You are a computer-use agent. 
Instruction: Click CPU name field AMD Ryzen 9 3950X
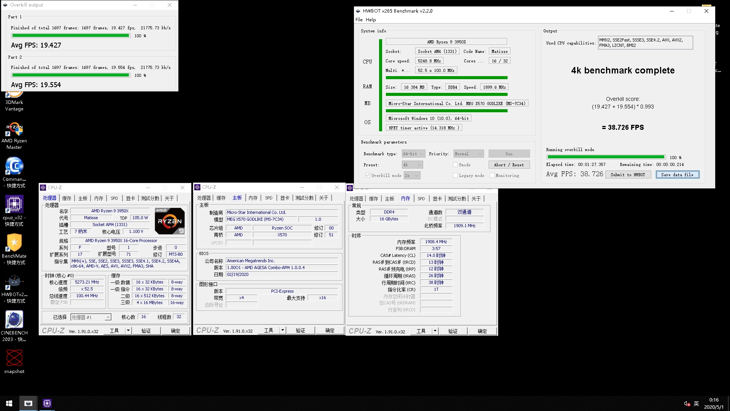click(446, 42)
